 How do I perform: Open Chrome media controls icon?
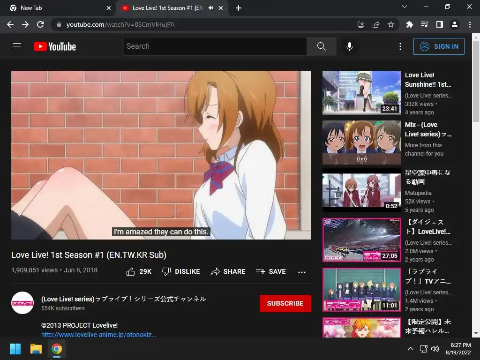tap(424, 24)
